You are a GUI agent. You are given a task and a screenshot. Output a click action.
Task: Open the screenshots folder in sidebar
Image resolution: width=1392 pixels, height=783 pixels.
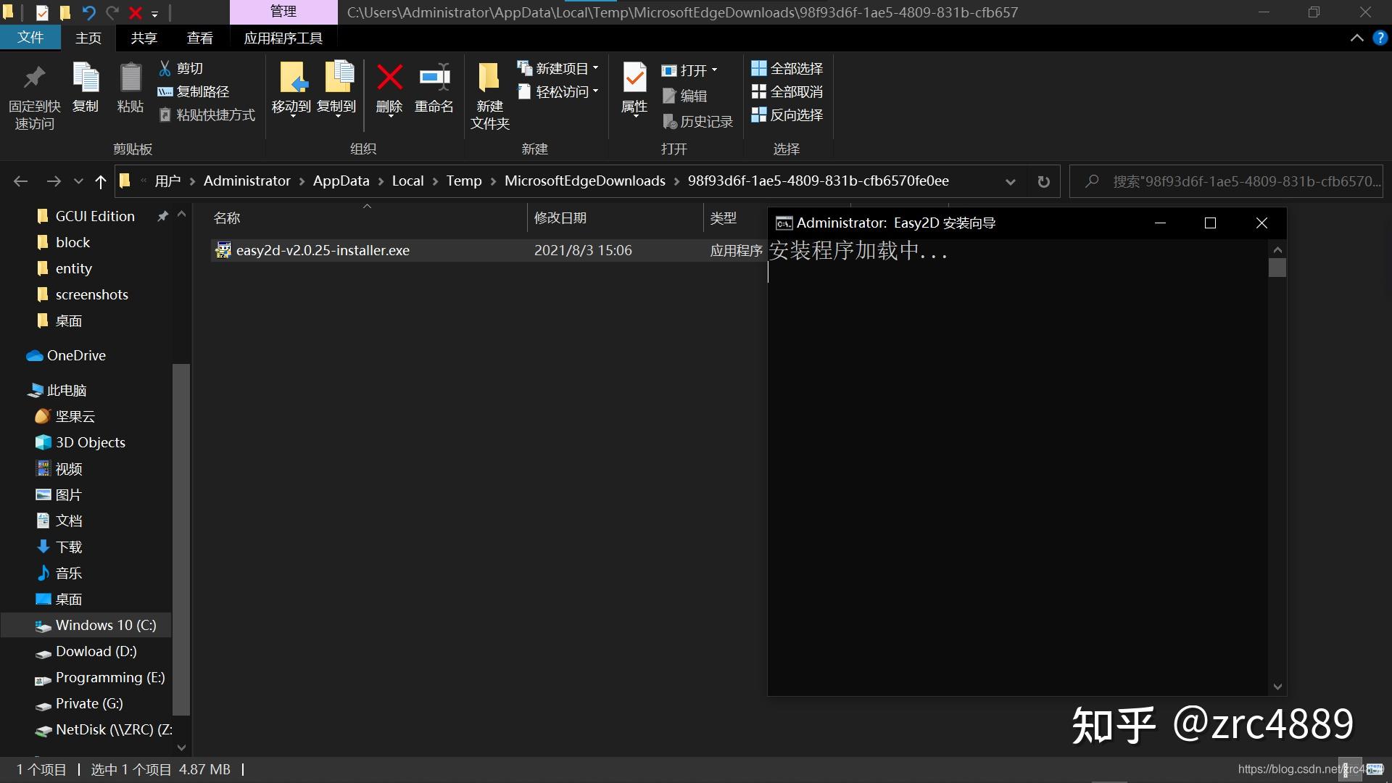(92, 294)
